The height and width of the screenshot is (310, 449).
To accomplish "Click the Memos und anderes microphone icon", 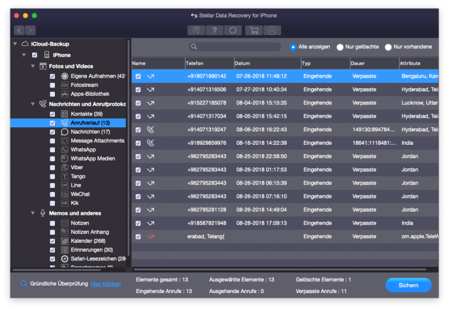I will 43,213.
